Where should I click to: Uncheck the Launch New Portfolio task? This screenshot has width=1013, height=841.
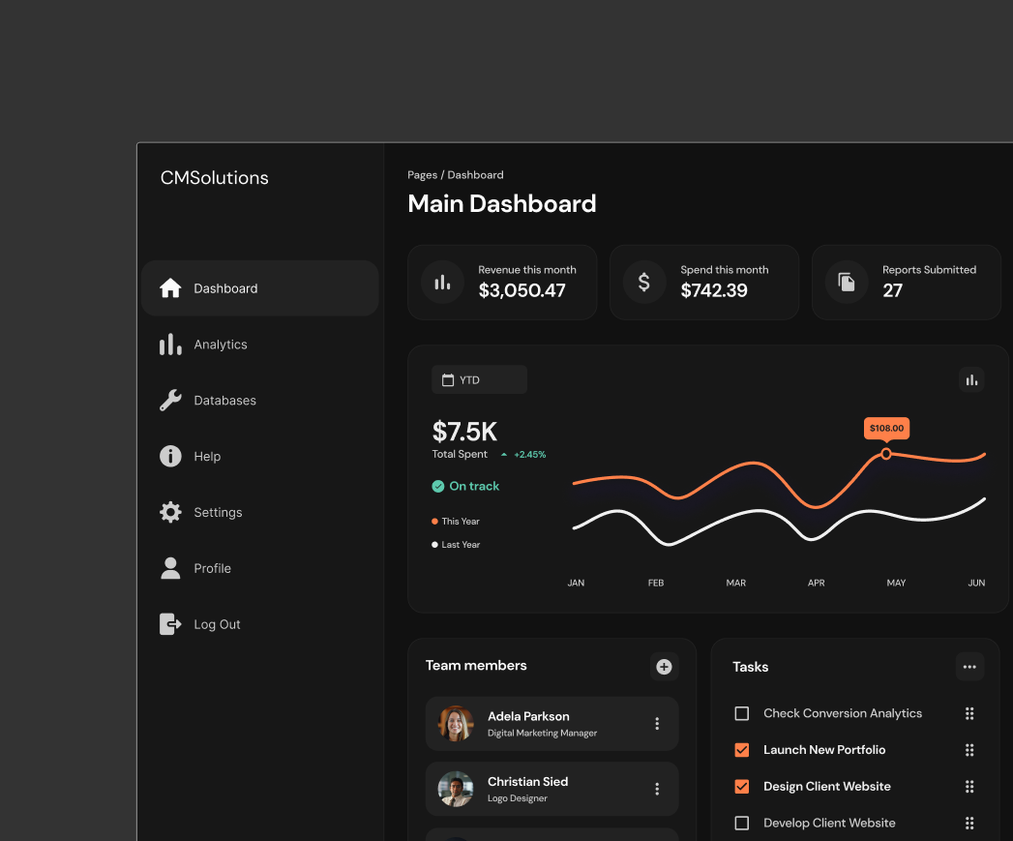tap(742, 750)
